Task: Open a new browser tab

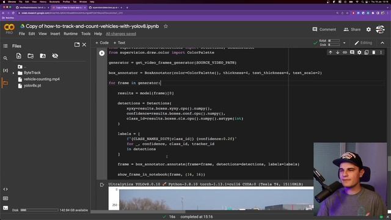Action: [x=127, y=8]
